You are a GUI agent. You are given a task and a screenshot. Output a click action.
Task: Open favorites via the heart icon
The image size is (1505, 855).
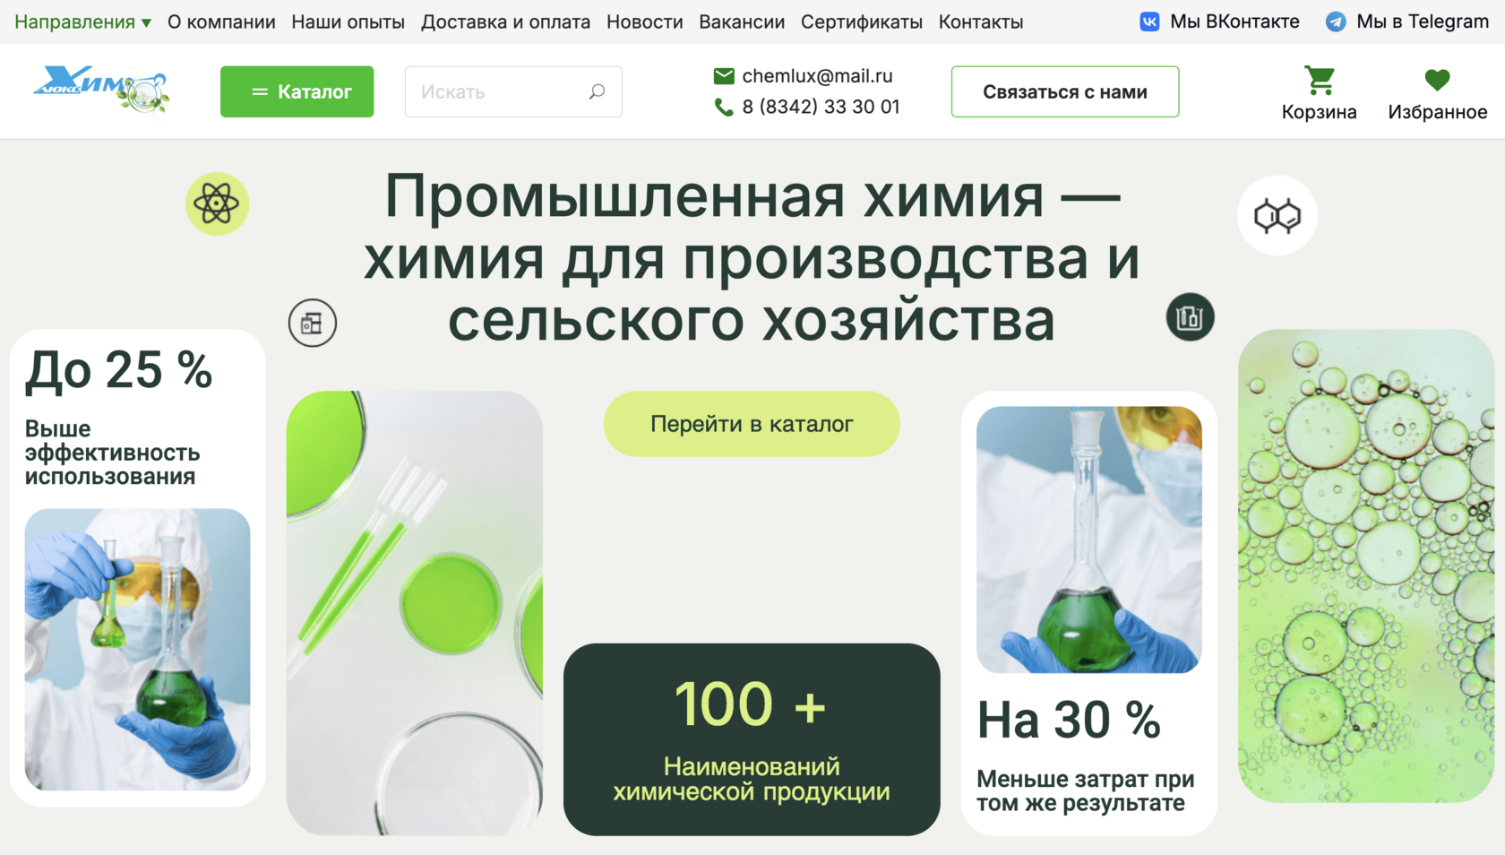[1437, 81]
